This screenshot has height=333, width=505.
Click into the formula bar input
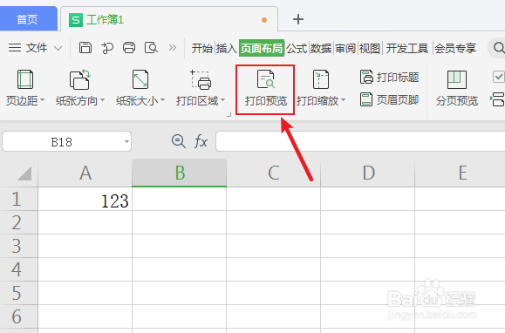(x=360, y=141)
